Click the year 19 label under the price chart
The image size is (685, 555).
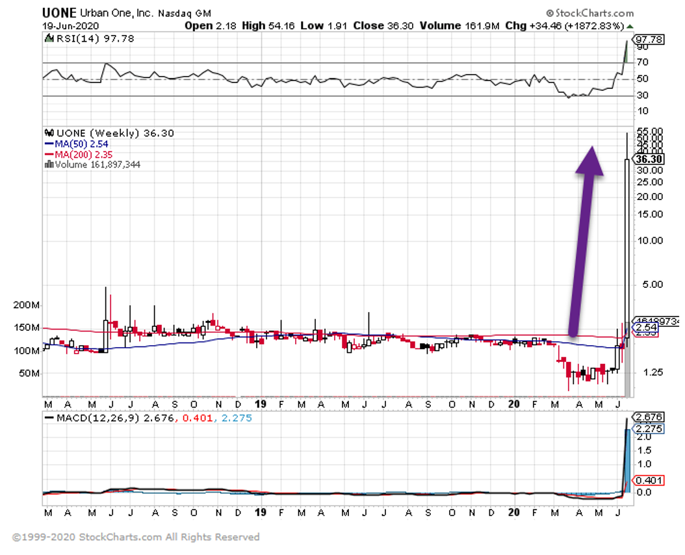261,404
